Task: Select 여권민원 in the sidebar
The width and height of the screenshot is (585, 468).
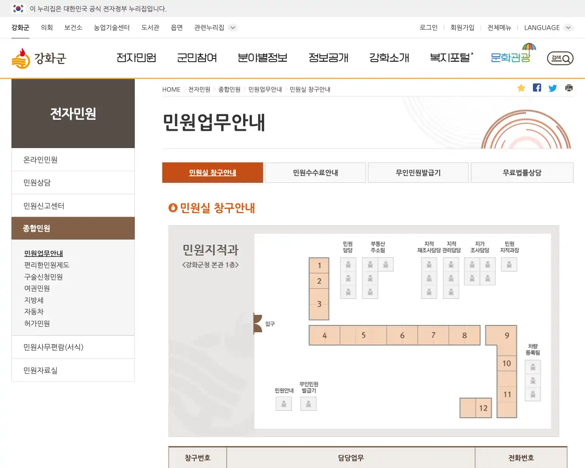Action: pyautogui.click(x=37, y=288)
